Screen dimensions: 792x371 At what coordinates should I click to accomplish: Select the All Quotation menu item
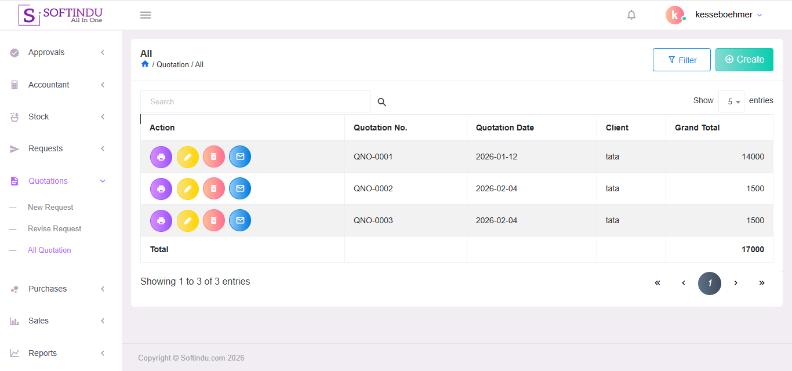(x=49, y=250)
